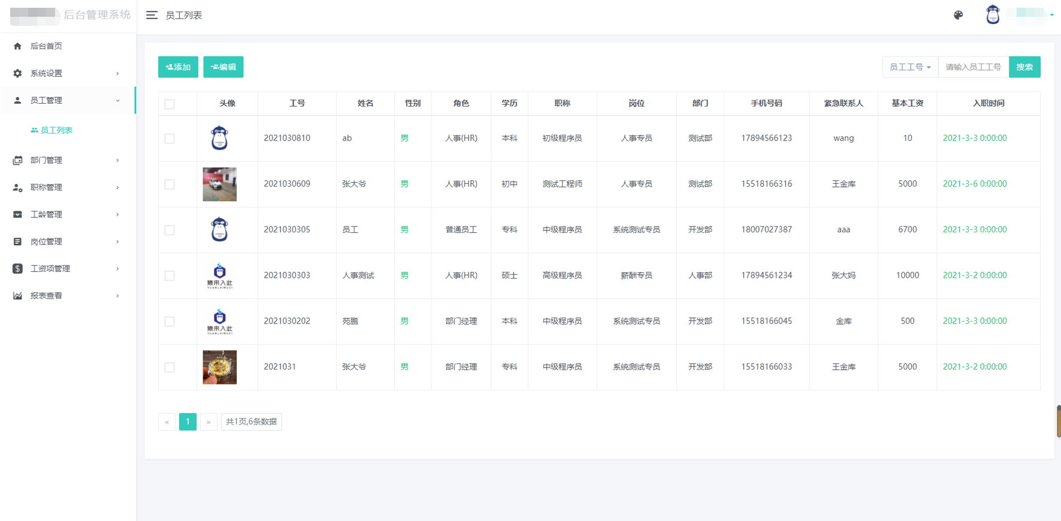Image resolution: width=1061 pixels, height=521 pixels.
Task: Click salary value 6700
Action: click(907, 229)
